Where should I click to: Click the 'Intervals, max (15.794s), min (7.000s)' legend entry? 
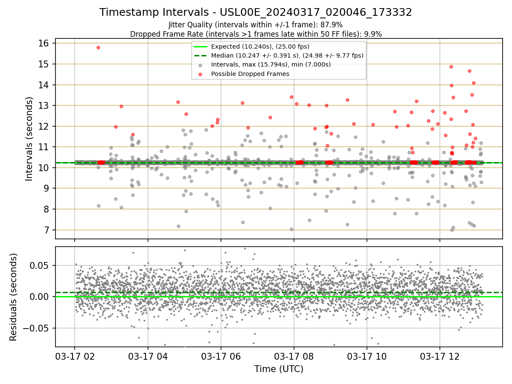(271, 64)
